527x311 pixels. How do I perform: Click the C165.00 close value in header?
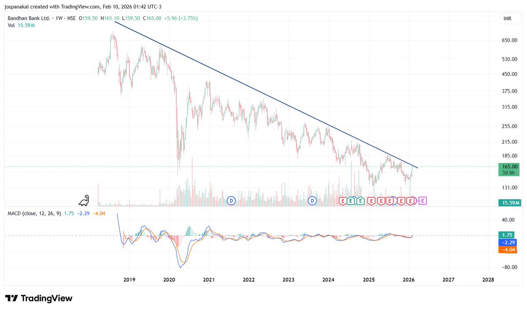pyautogui.click(x=152, y=18)
